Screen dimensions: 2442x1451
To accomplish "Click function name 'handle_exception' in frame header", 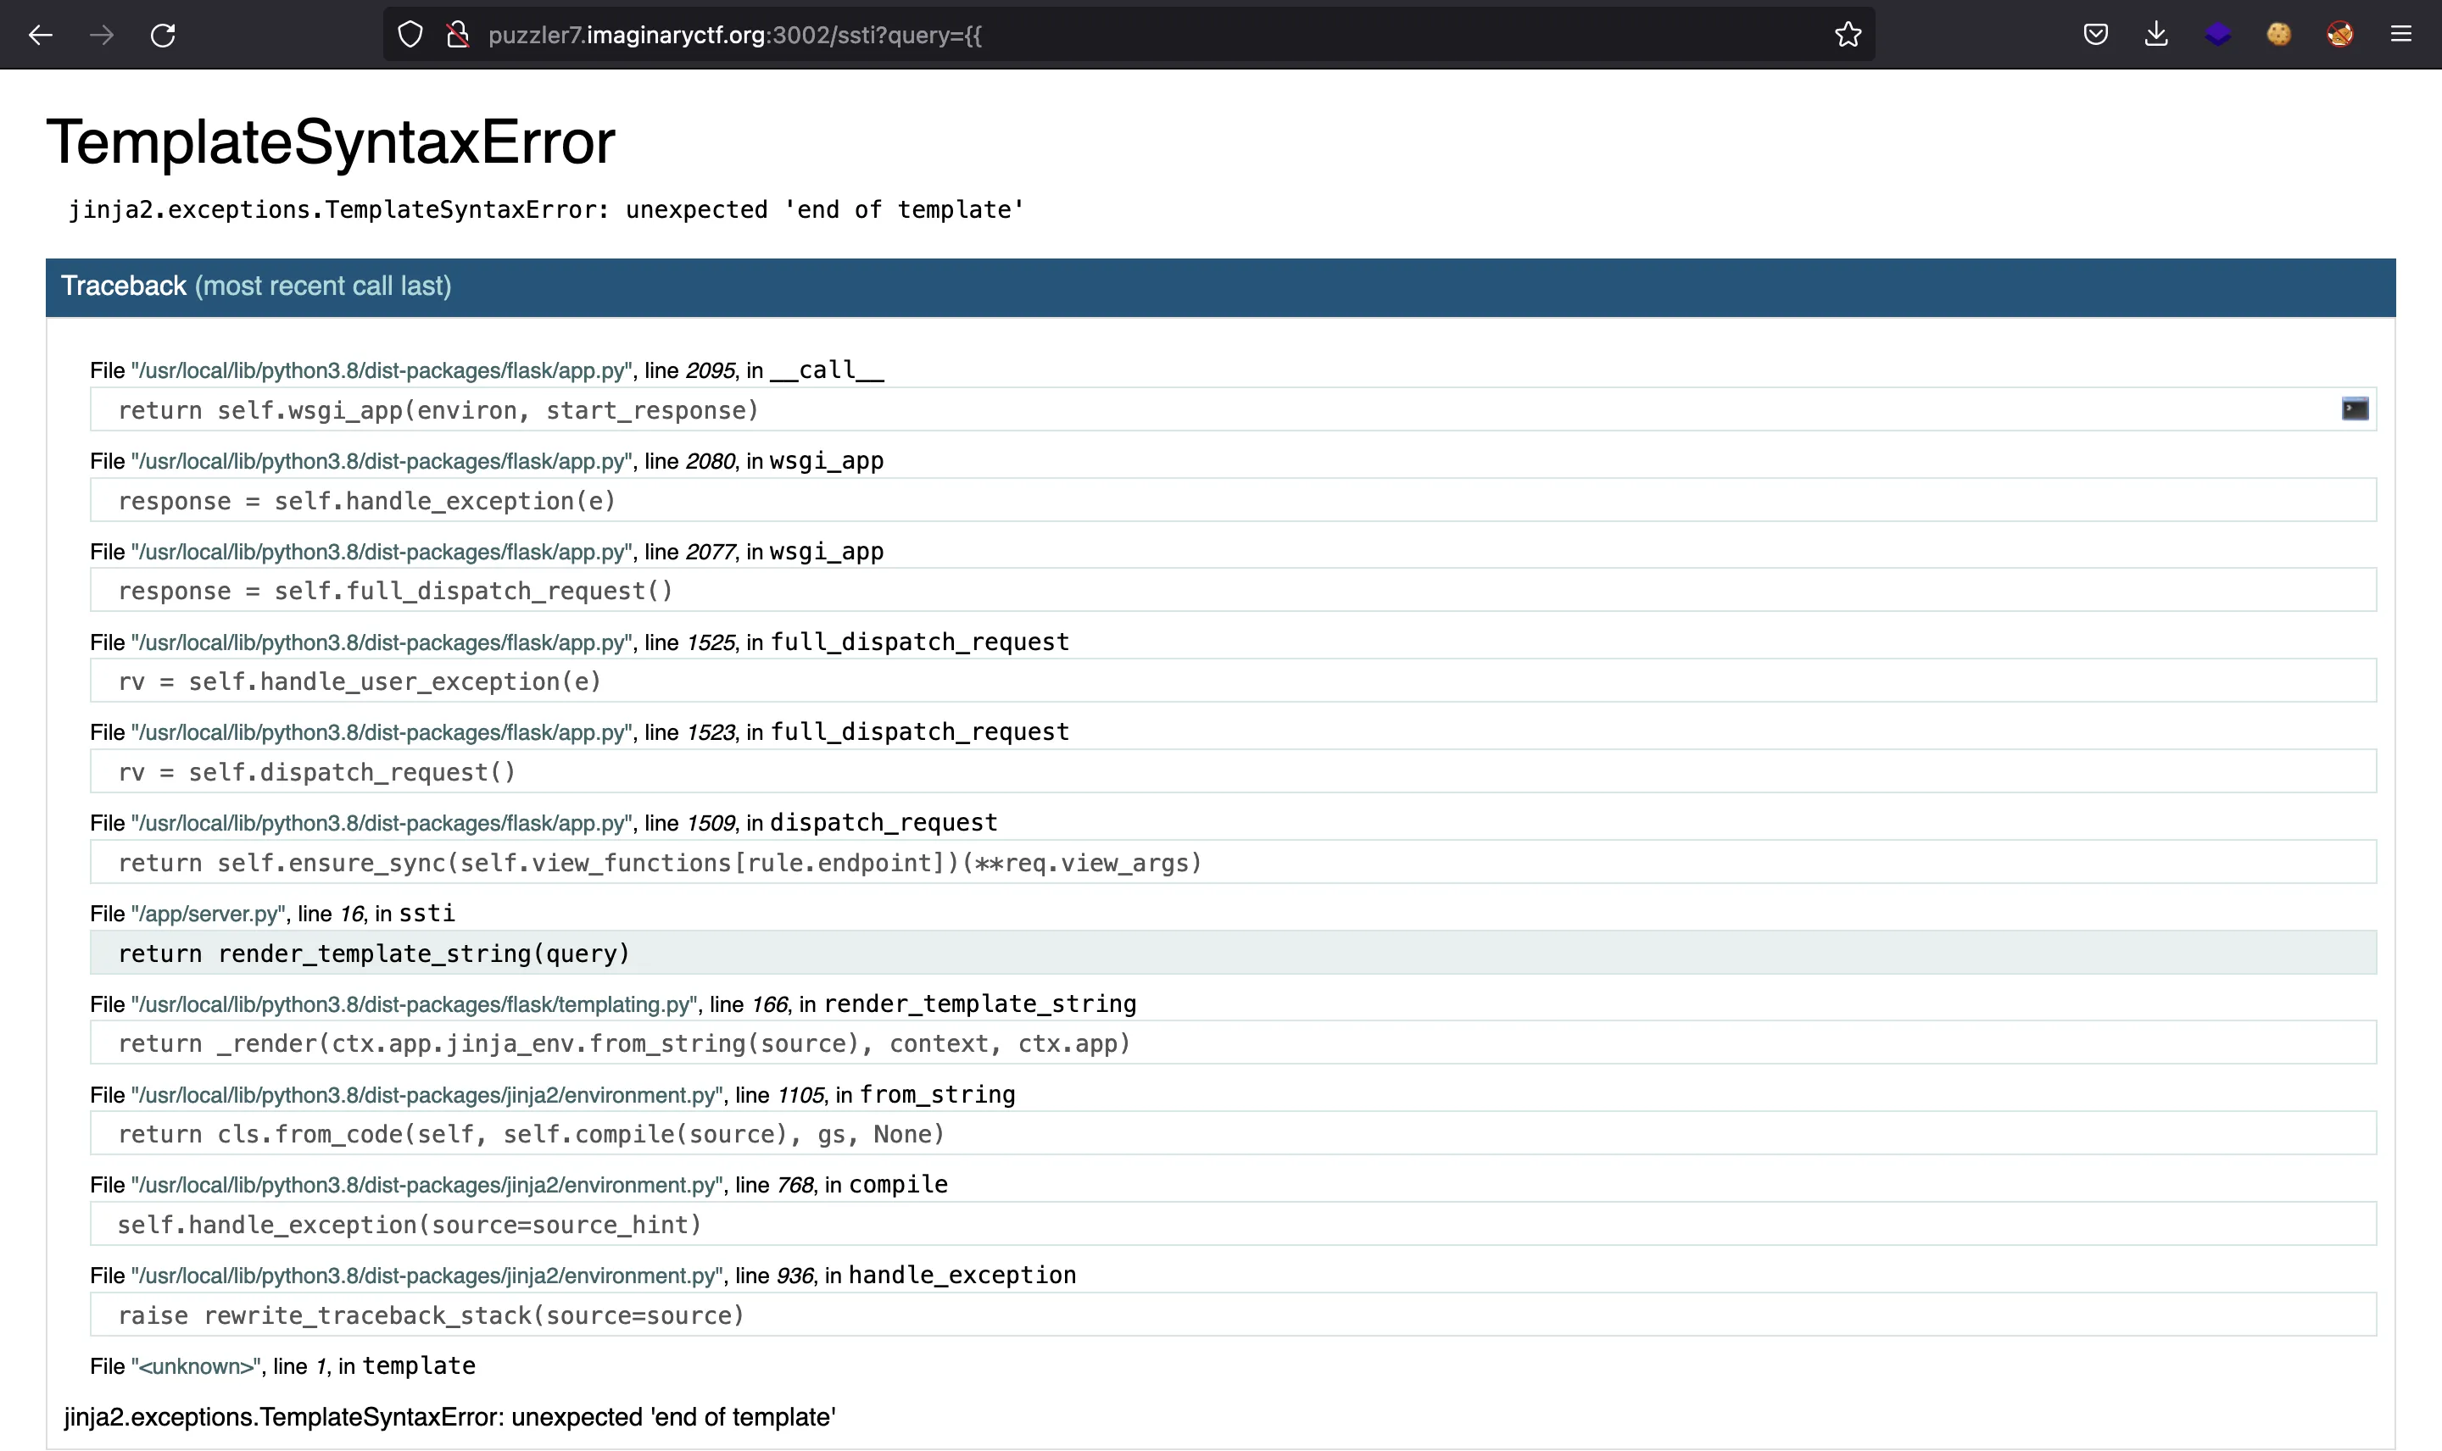I will [x=962, y=1275].
